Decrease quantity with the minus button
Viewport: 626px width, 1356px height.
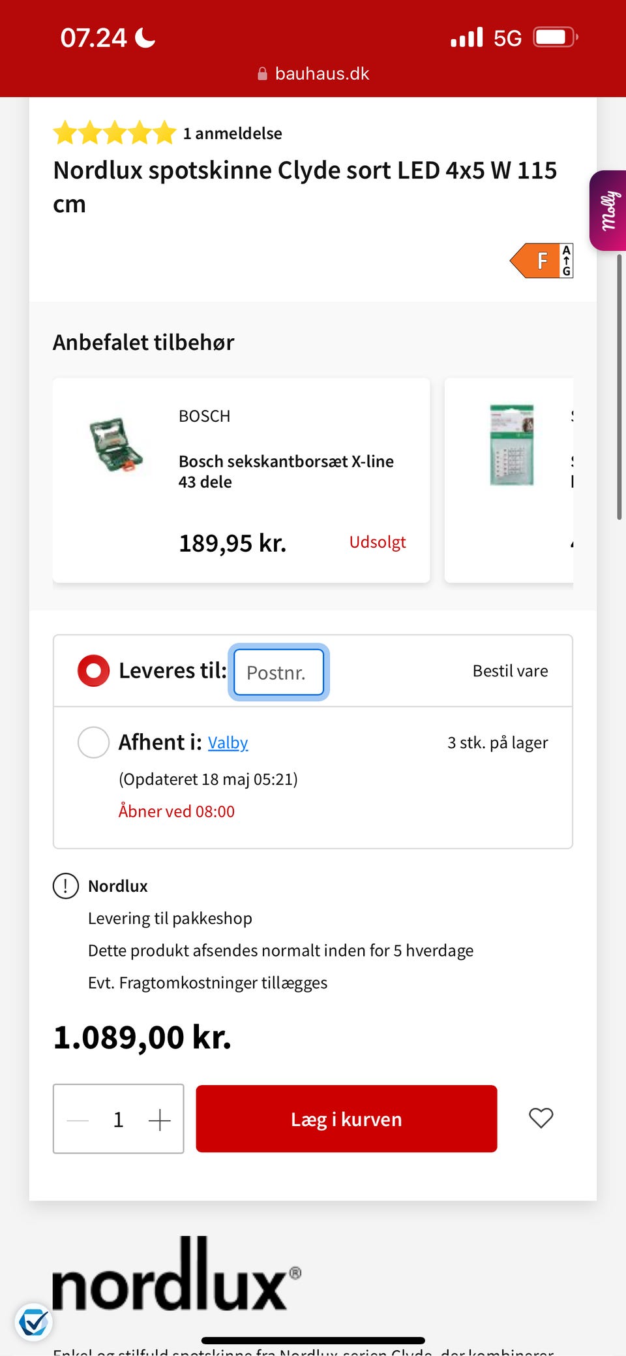tap(78, 1120)
